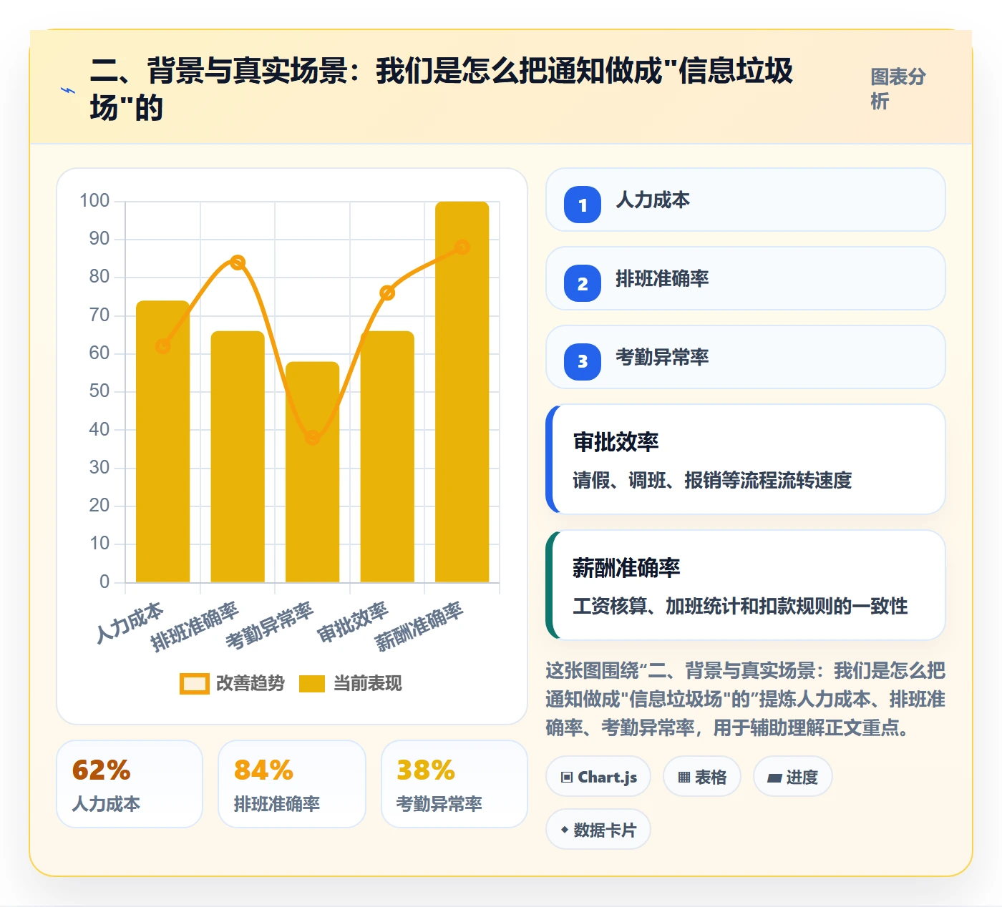
Task: Click the trend line point on 审批效率
Action: point(387,293)
